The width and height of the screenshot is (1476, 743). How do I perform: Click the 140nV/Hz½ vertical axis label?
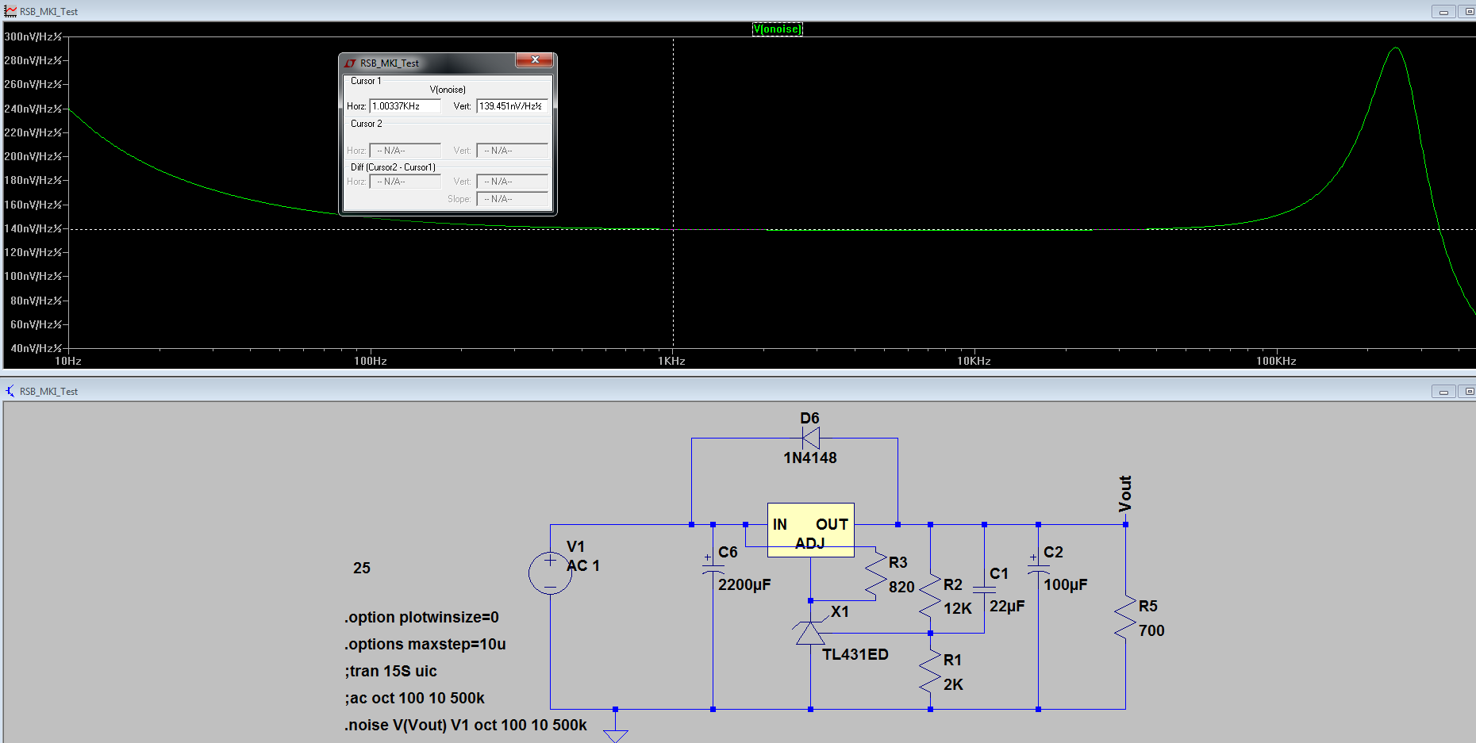point(33,228)
